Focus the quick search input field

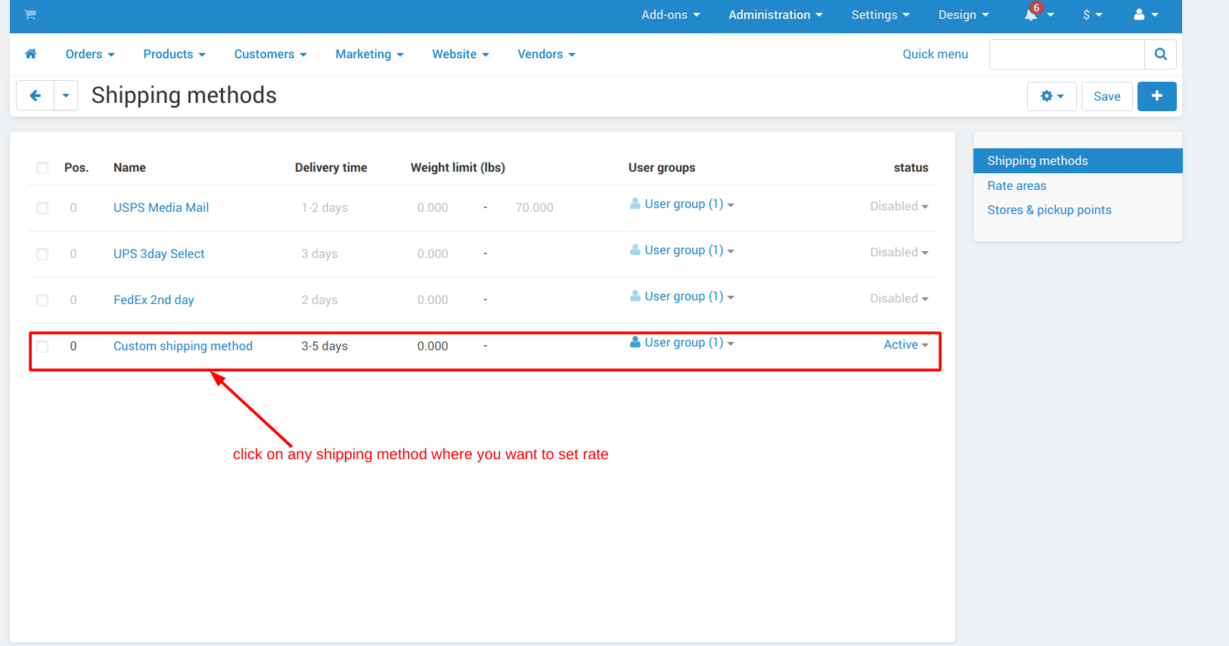(x=1066, y=54)
